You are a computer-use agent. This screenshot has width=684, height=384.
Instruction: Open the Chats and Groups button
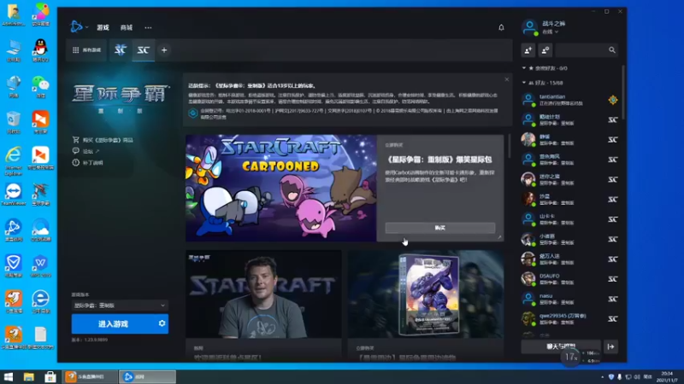(561, 346)
